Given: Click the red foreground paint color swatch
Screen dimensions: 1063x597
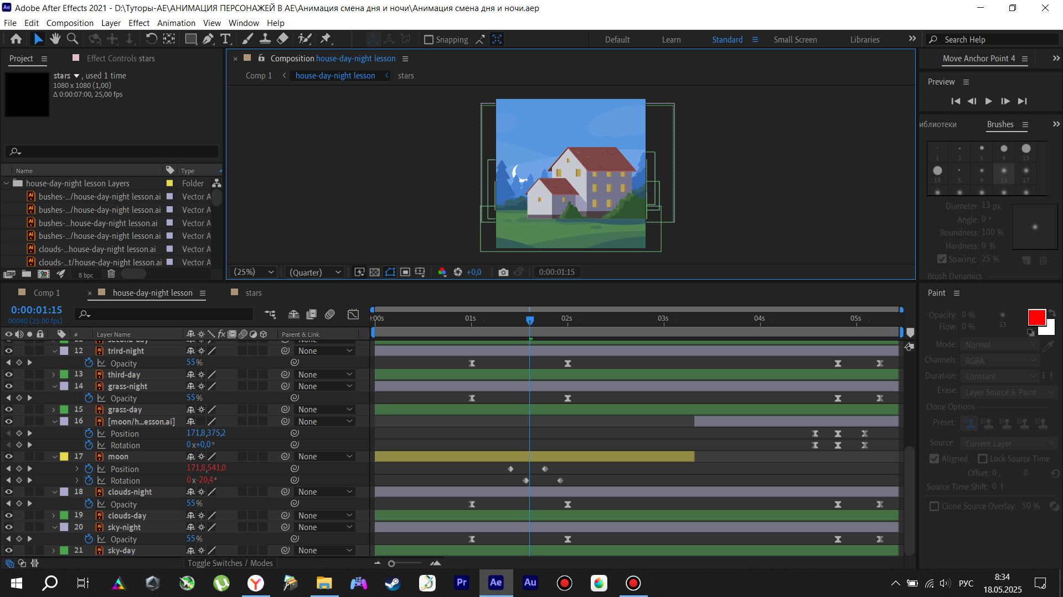Looking at the screenshot, I should (x=1036, y=317).
